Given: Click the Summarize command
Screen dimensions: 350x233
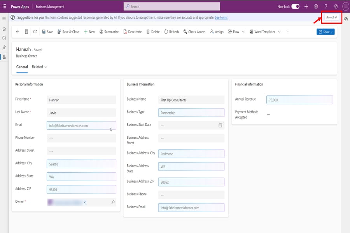Looking at the screenshot, I should (x=109, y=32).
